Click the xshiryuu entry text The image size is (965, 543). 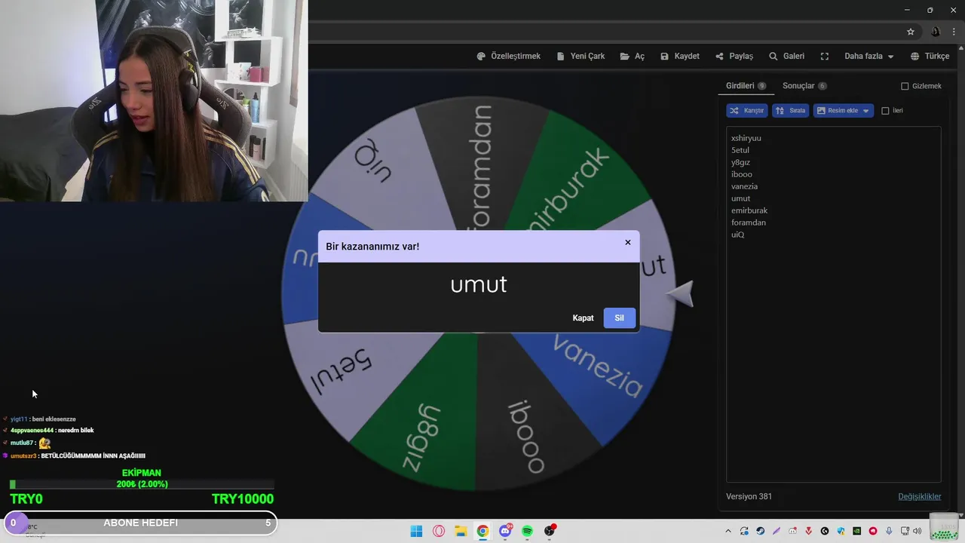point(746,138)
